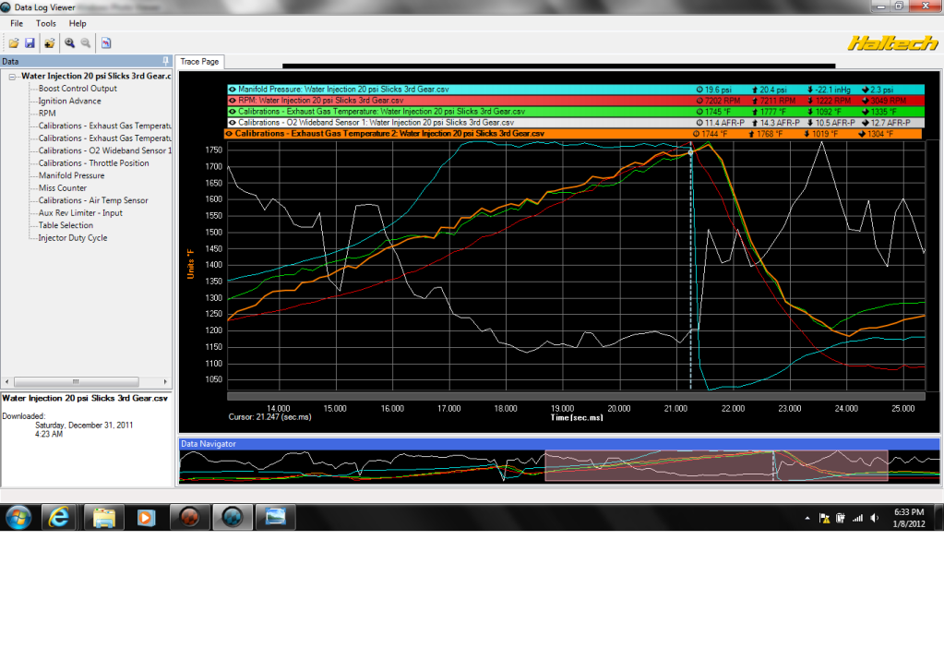Click the orange Exhaust Gas Temperature 2 legend row
Viewport: 944px width, 672px height.
click(x=572, y=134)
